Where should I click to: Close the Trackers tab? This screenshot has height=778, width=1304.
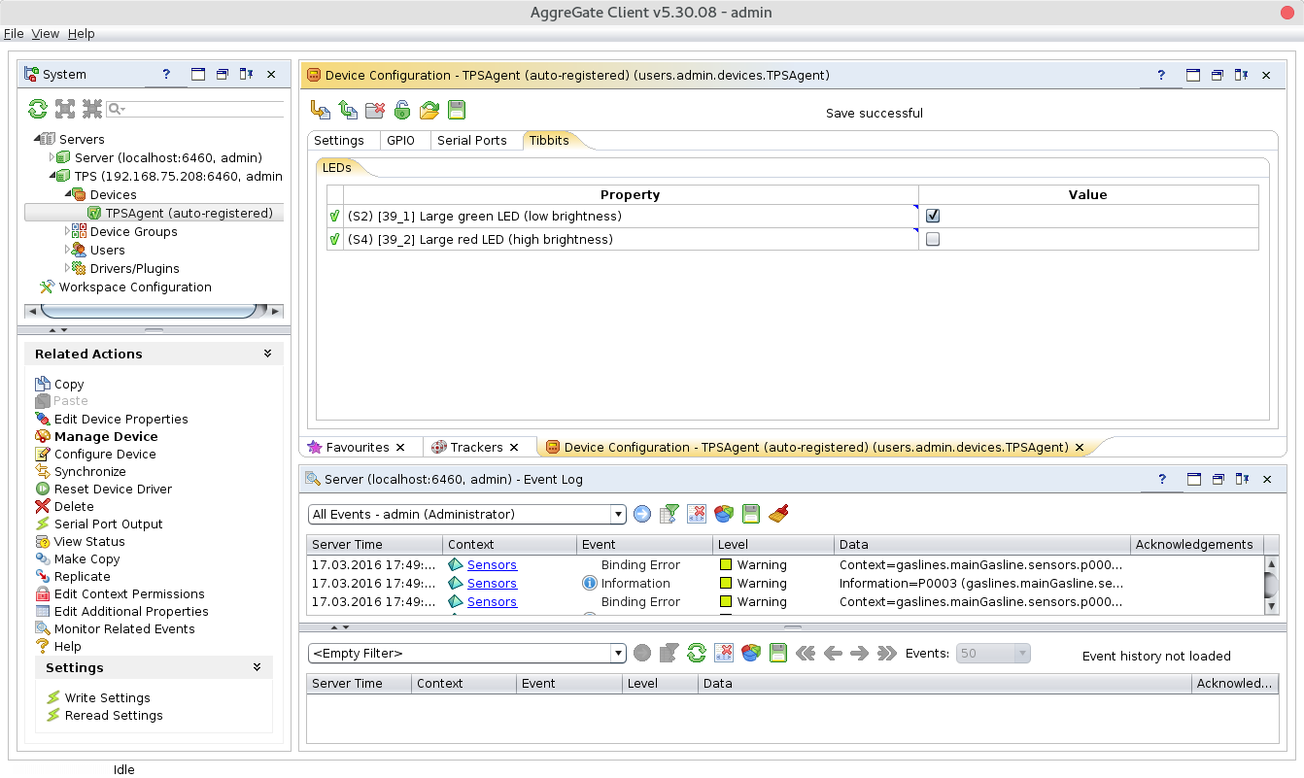[514, 447]
